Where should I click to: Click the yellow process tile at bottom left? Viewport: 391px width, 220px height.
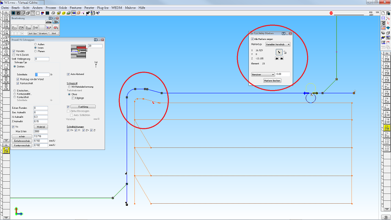coord(6,150)
